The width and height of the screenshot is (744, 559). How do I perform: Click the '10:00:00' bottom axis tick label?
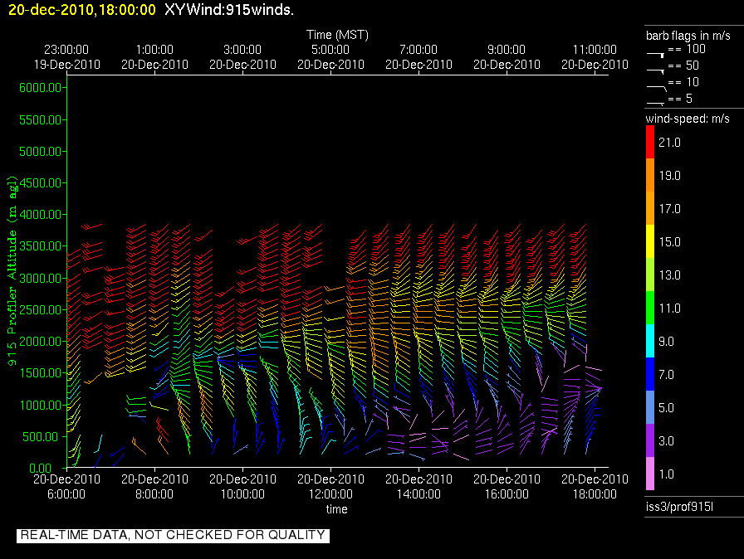click(x=242, y=494)
